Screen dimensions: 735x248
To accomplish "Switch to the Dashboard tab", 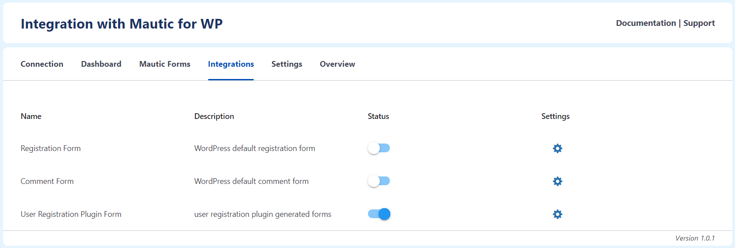I will point(101,64).
